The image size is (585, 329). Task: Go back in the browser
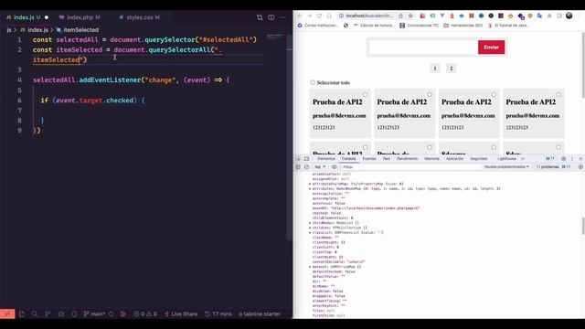(x=299, y=16)
